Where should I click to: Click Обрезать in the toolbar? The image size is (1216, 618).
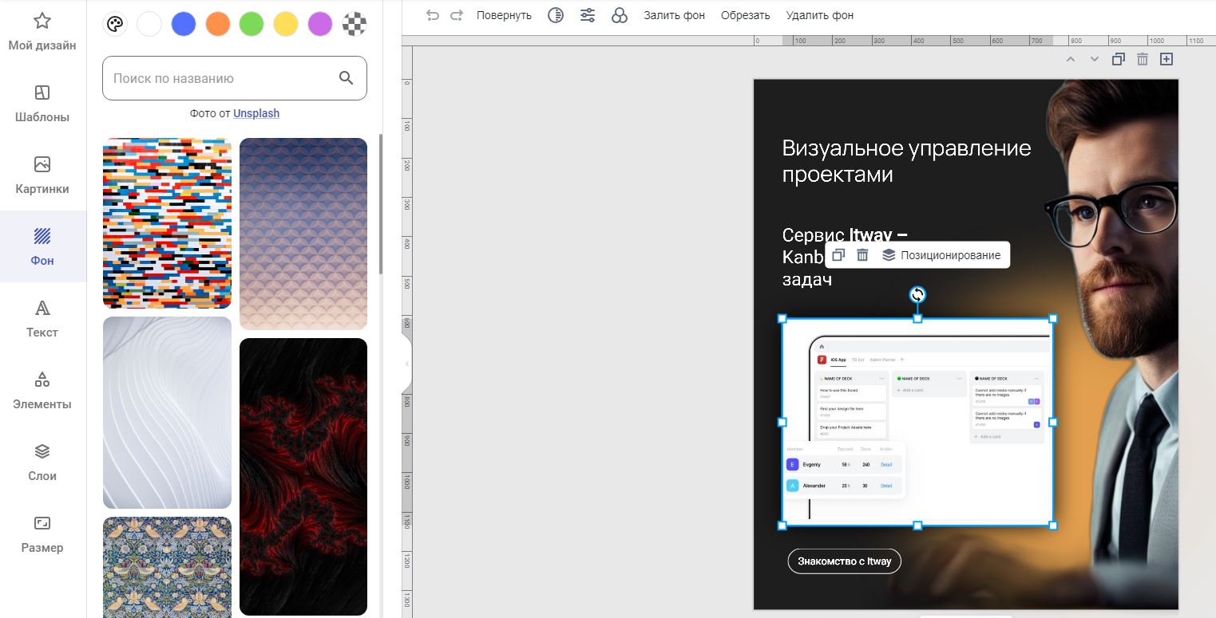(x=745, y=15)
